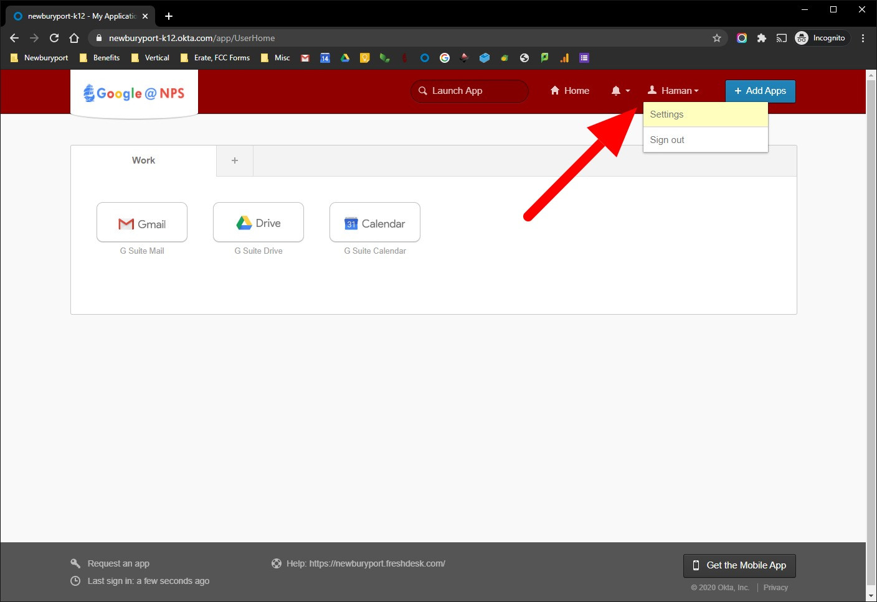This screenshot has height=602, width=877.
Task: Click the Google Drive bookmark icon
Action: 345,58
